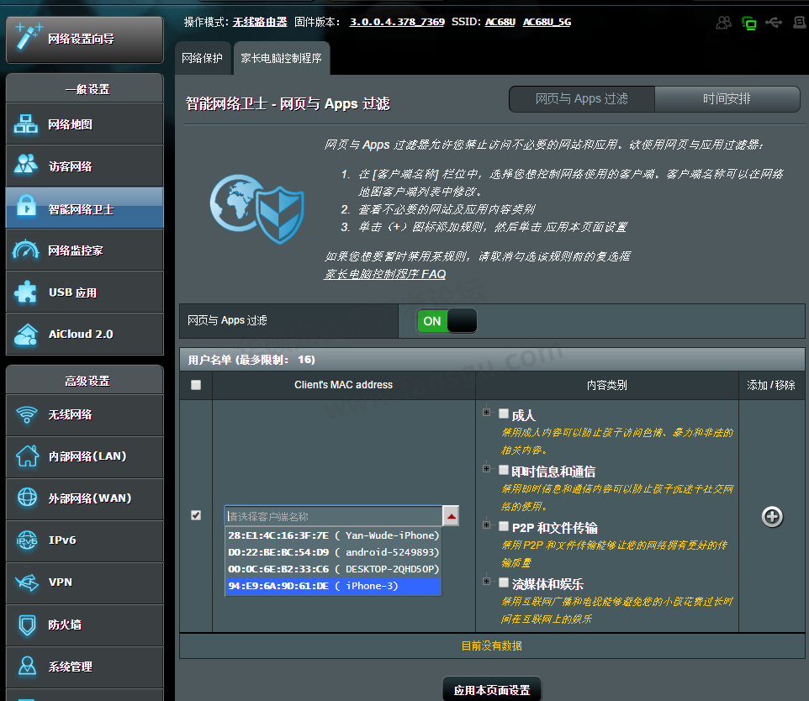Open the 网络设置向导 button
The height and width of the screenshot is (701, 809).
coord(85,40)
